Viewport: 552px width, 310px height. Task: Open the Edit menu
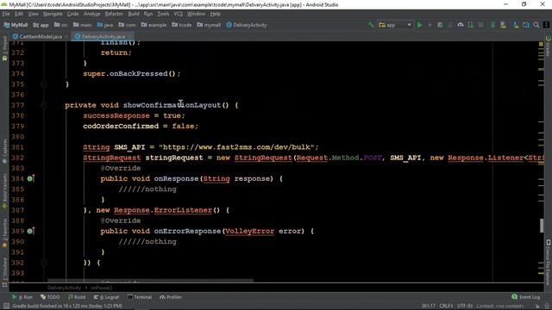pyautogui.click(x=19, y=14)
